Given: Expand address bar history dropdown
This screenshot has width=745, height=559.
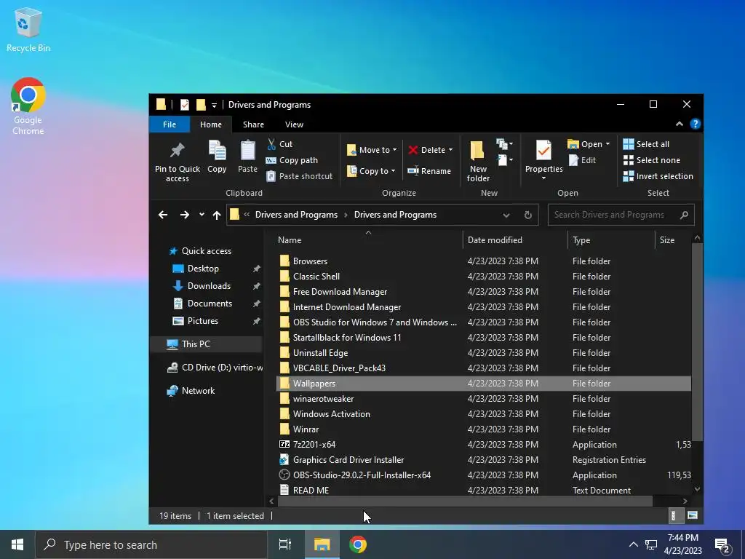Looking at the screenshot, I should 506,215.
